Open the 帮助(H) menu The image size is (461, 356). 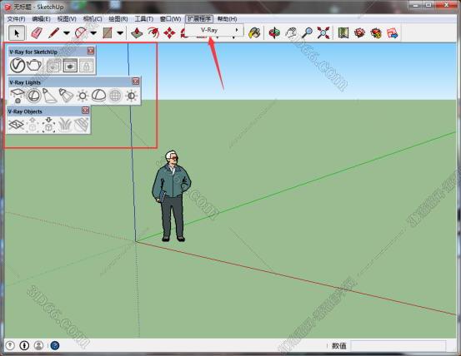point(227,19)
